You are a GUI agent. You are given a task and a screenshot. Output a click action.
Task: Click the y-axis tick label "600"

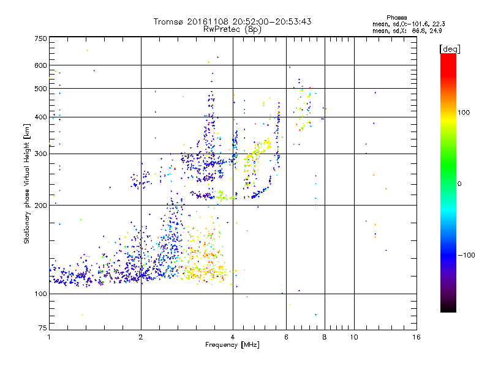pyautogui.click(x=40, y=65)
